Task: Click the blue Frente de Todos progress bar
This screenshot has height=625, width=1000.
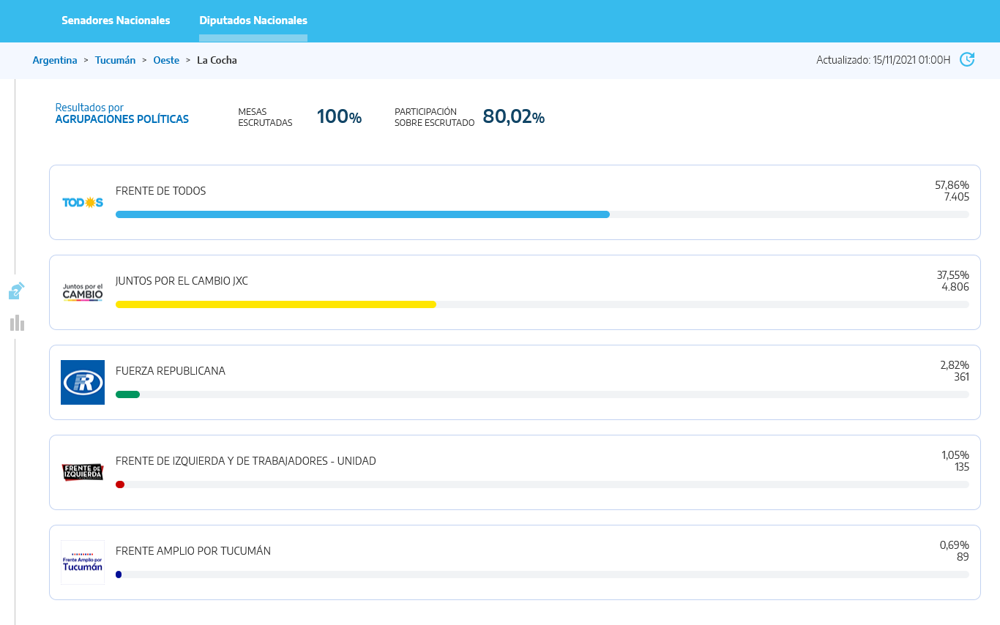Action: pos(362,214)
